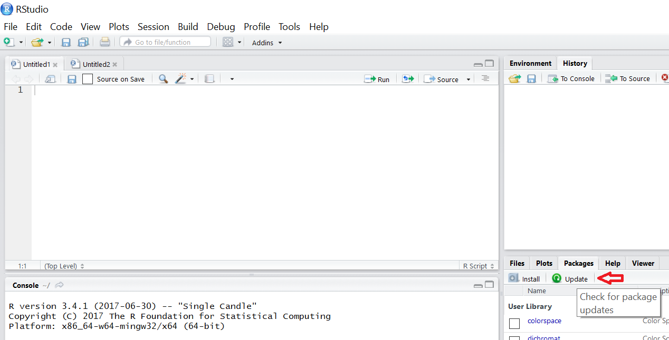Viewport: 669px width, 340px height.
Task: Open the colorspace package help link
Action: pyautogui.click(x=544, y=321)
